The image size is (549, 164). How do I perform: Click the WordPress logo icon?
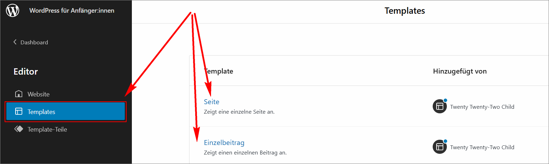click(13, 11)
